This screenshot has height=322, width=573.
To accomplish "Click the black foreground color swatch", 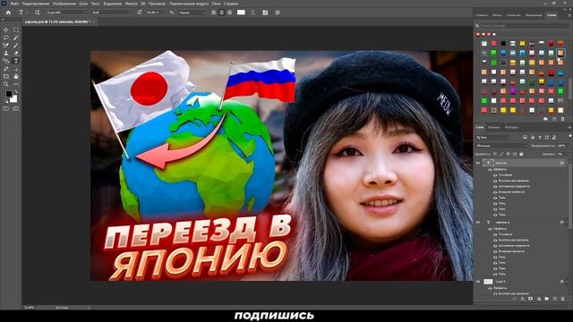I will 9,94.
